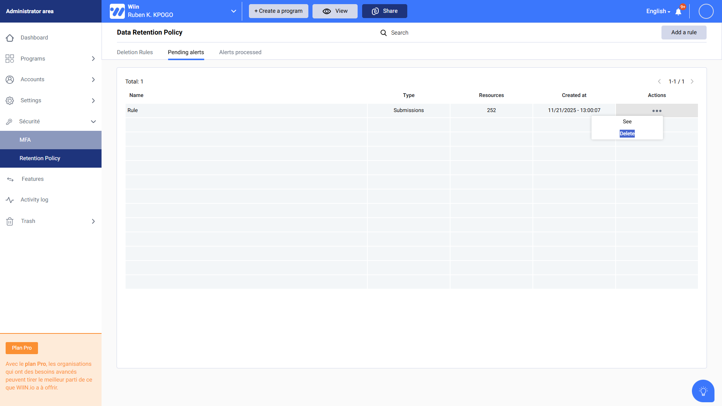Image resolution: width=722 pixels, height=406 pixels.
Task: Expand the Accounts submenu chevron
Action: 93,80
